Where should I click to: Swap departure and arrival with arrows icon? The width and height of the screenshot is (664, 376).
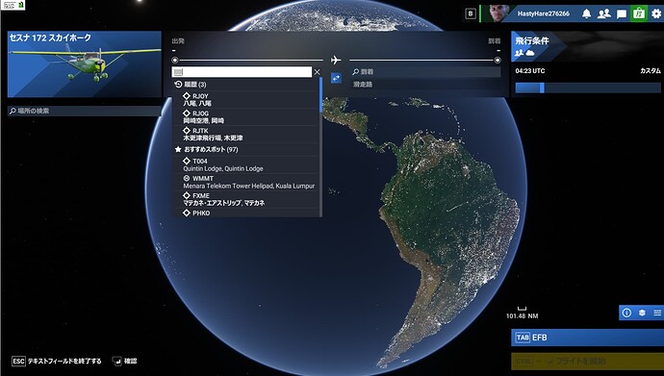pos(336,78)
